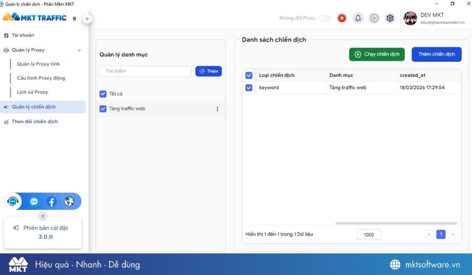Click the Quản lý chiến dịch megaphone icon
The width and height of the screenshot is (472, 275).
tap(6, 107)
